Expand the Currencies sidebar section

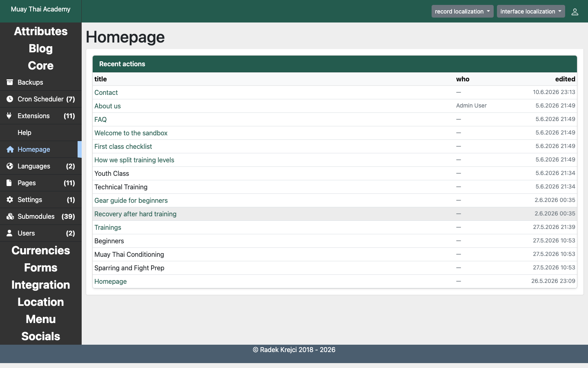pos(41,250)
